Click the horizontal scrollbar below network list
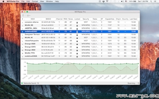159x99 pixels. click(x=79, y=59)
